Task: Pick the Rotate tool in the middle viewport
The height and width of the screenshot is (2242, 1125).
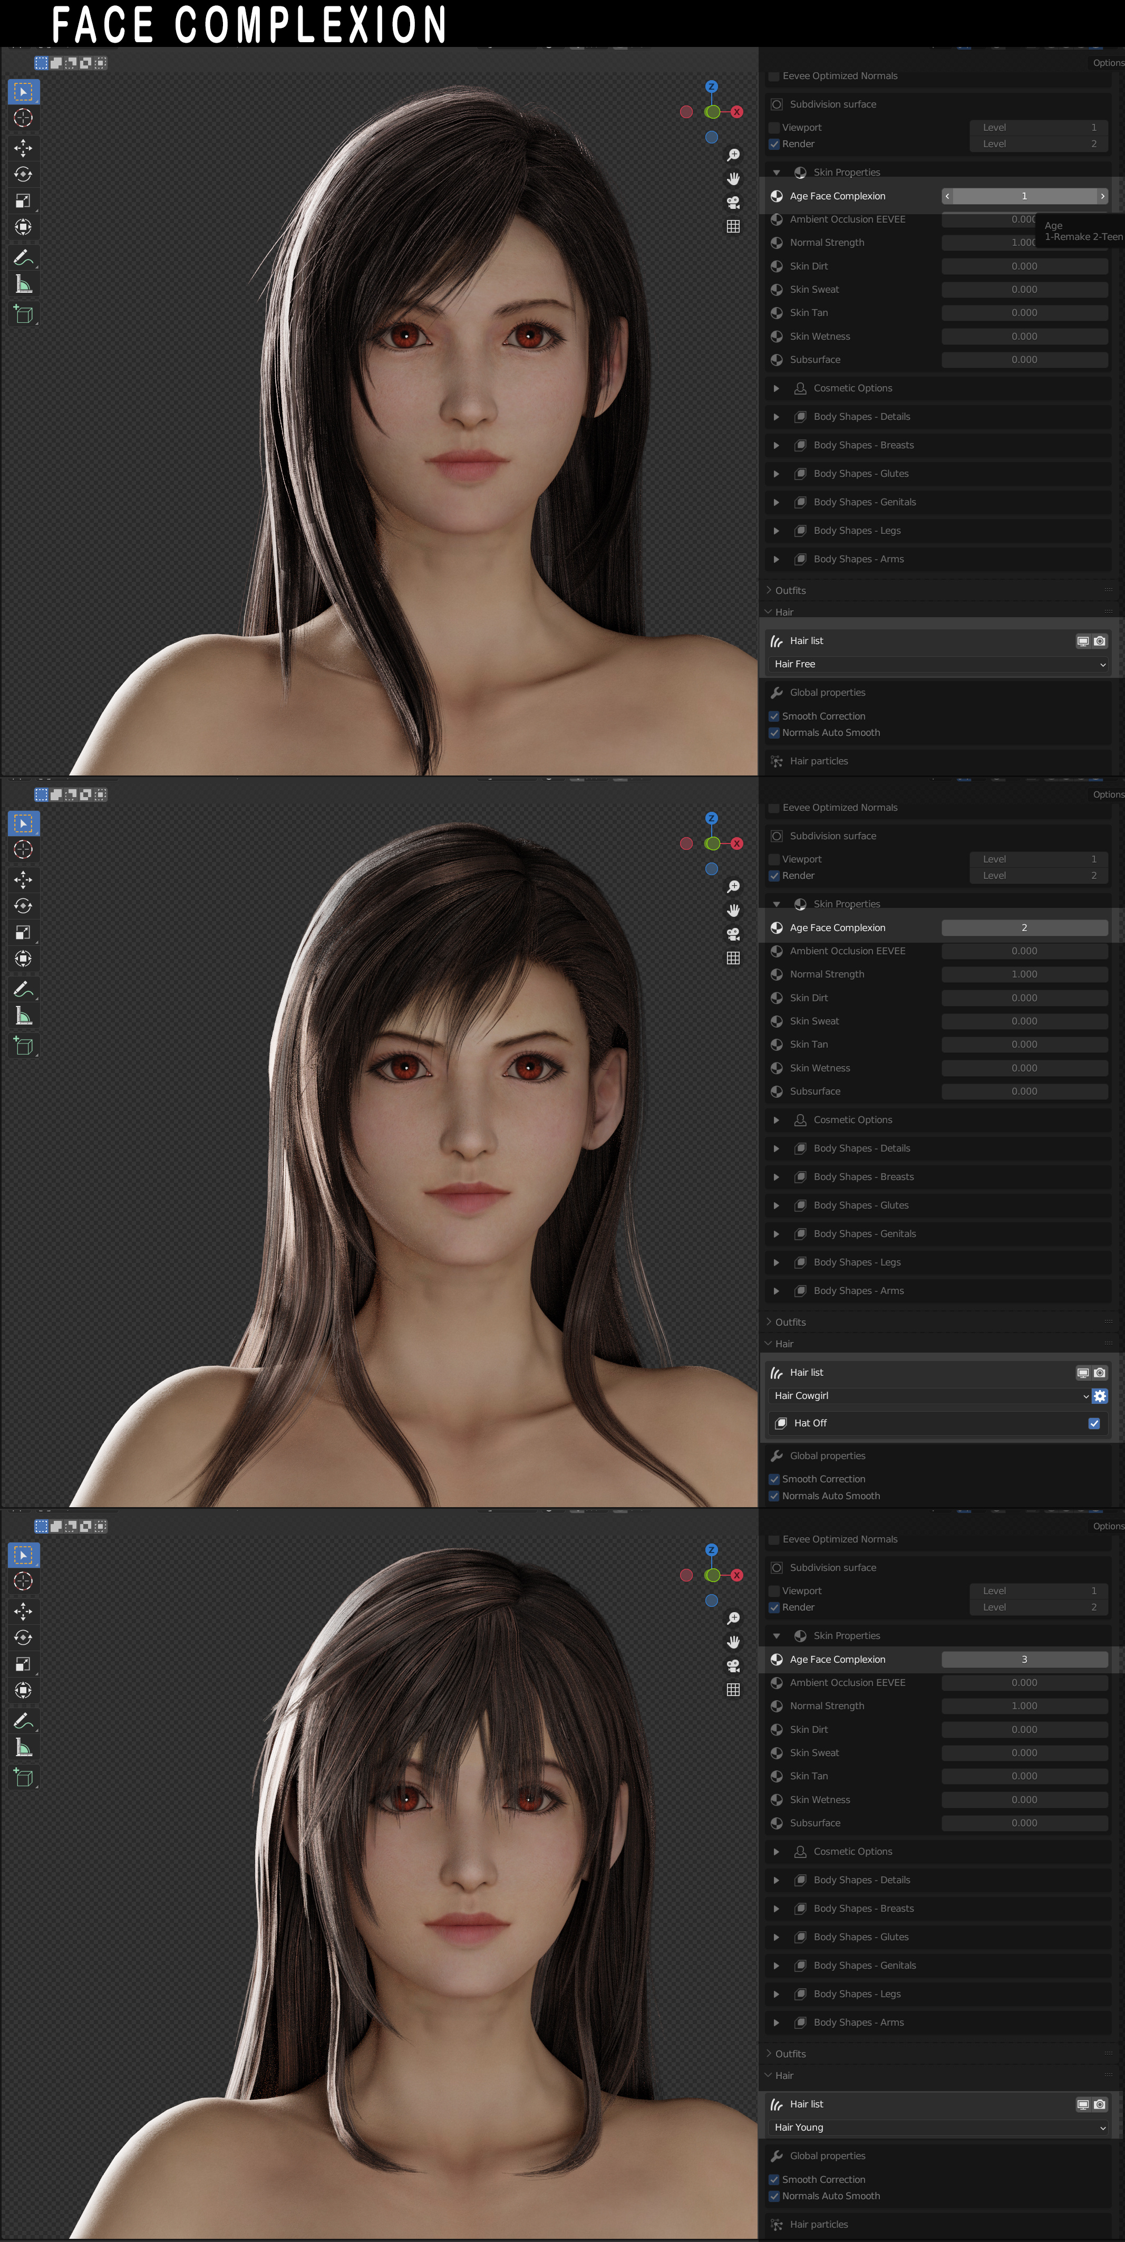Action: pos(24,906)
